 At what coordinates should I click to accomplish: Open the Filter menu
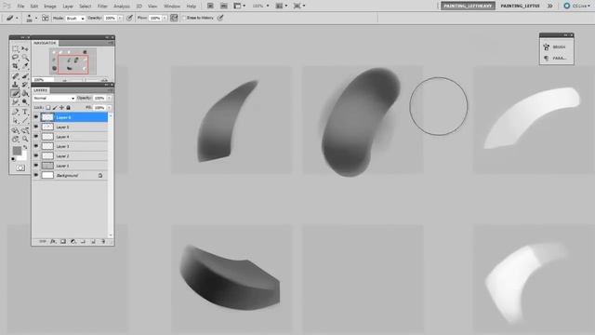102,7
